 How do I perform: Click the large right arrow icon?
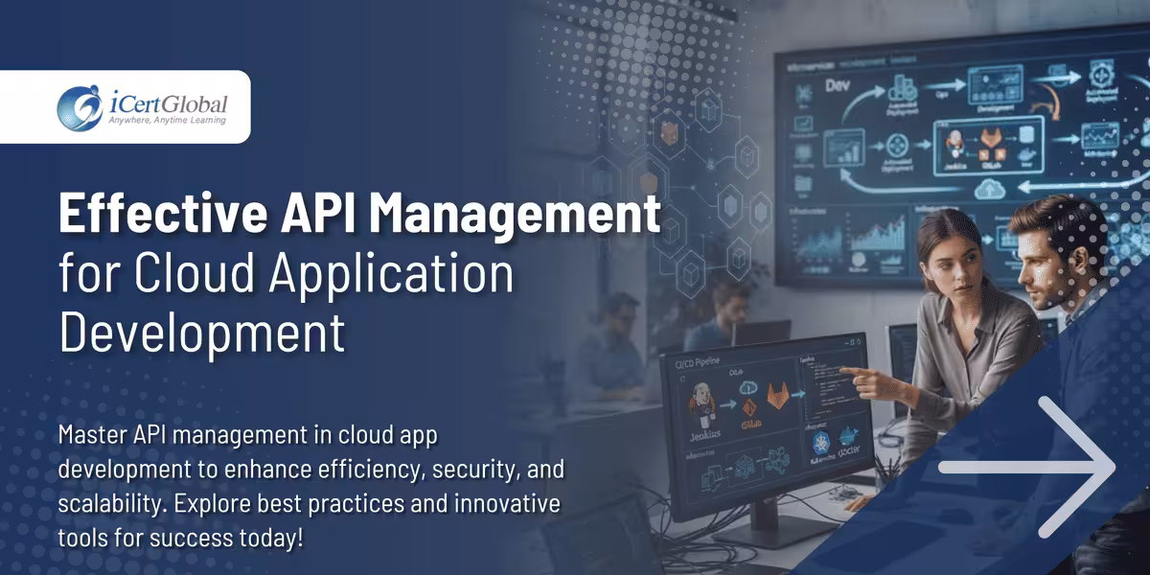tap(1026, 467)
